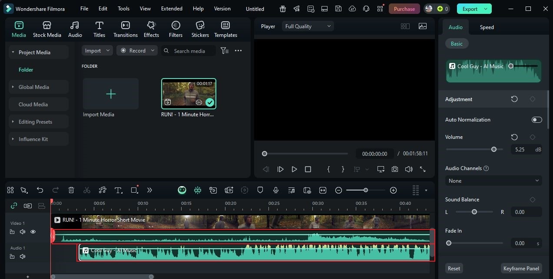Viewport: 553px width, 279px height.
Task: Click the delete trash icon in timeline toolbar
Action: 71,190
